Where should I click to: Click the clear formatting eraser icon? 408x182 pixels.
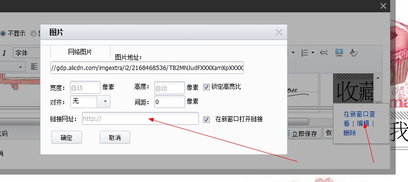[x=353, y=52]
